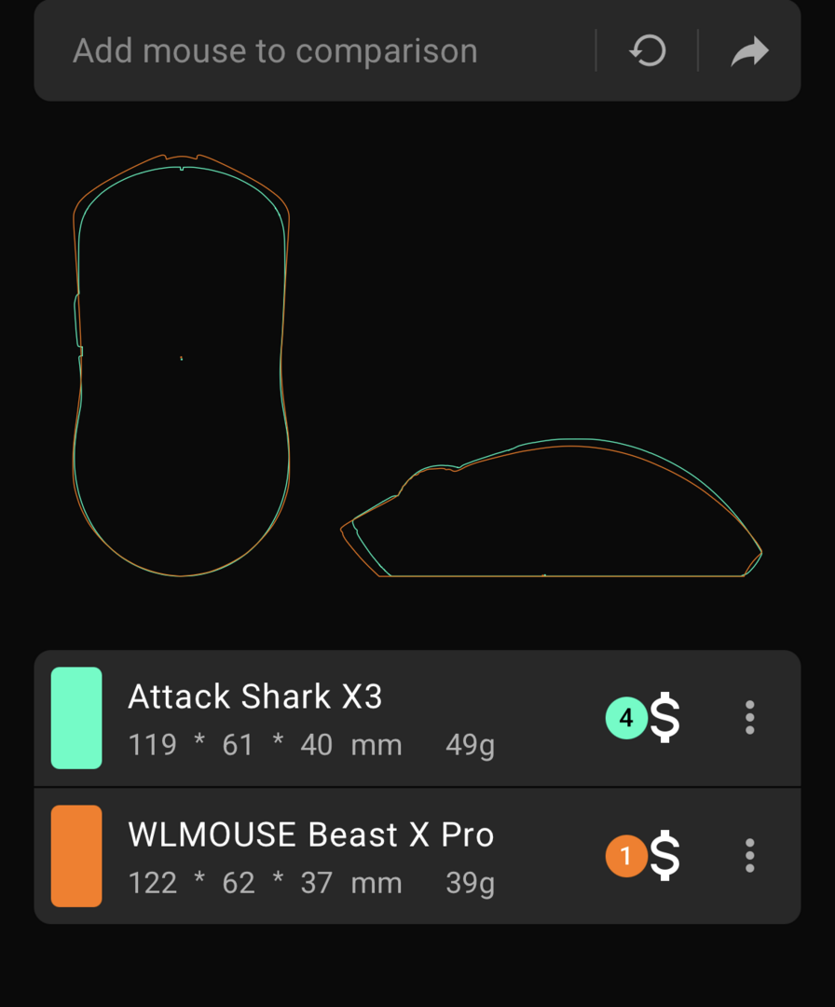Image resolution: width=835 pixels, height=1007 pixels.
Task: Click the top-view mouse outline overlay
Action: pos(181,365)
